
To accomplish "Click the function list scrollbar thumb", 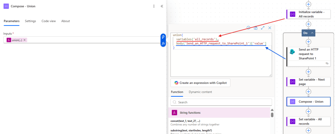I will coord(272,115).
